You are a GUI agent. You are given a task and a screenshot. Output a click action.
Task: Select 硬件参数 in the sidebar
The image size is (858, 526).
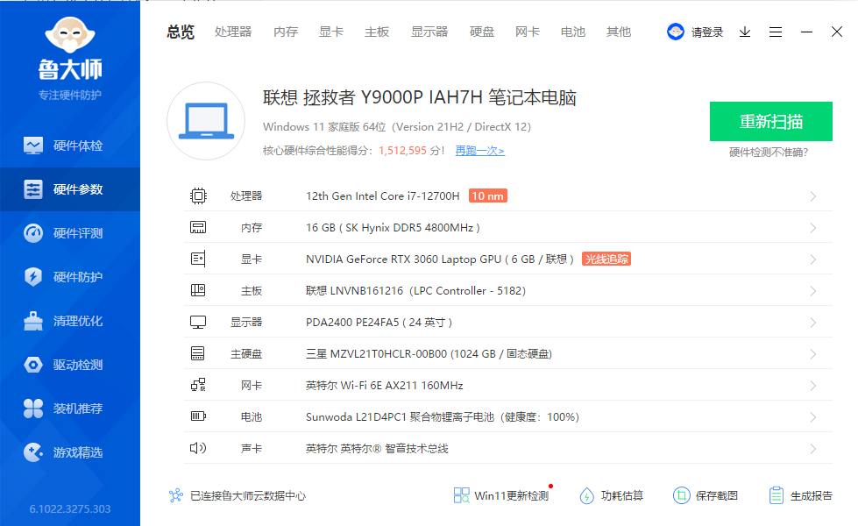click(70, 189)
